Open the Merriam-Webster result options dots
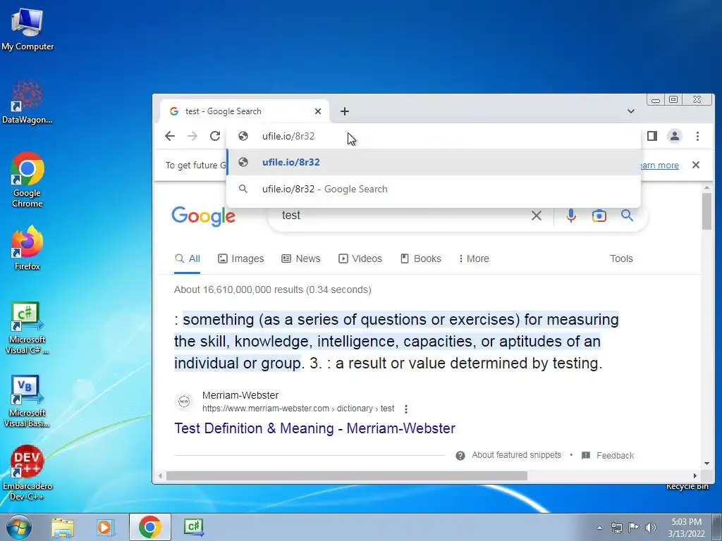The image size is (722, 541). click(x=405, y=409)
